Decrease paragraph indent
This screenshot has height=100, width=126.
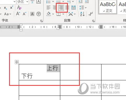coord(81,2)
